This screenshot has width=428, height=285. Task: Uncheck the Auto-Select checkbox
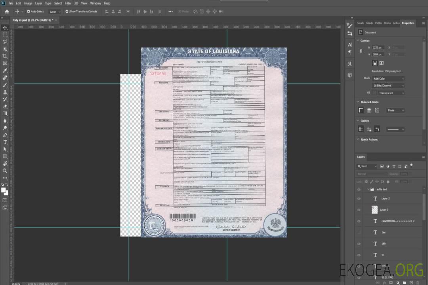(x=29, y=11)
